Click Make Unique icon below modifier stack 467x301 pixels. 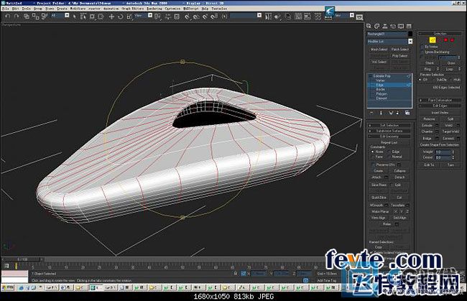391,113
